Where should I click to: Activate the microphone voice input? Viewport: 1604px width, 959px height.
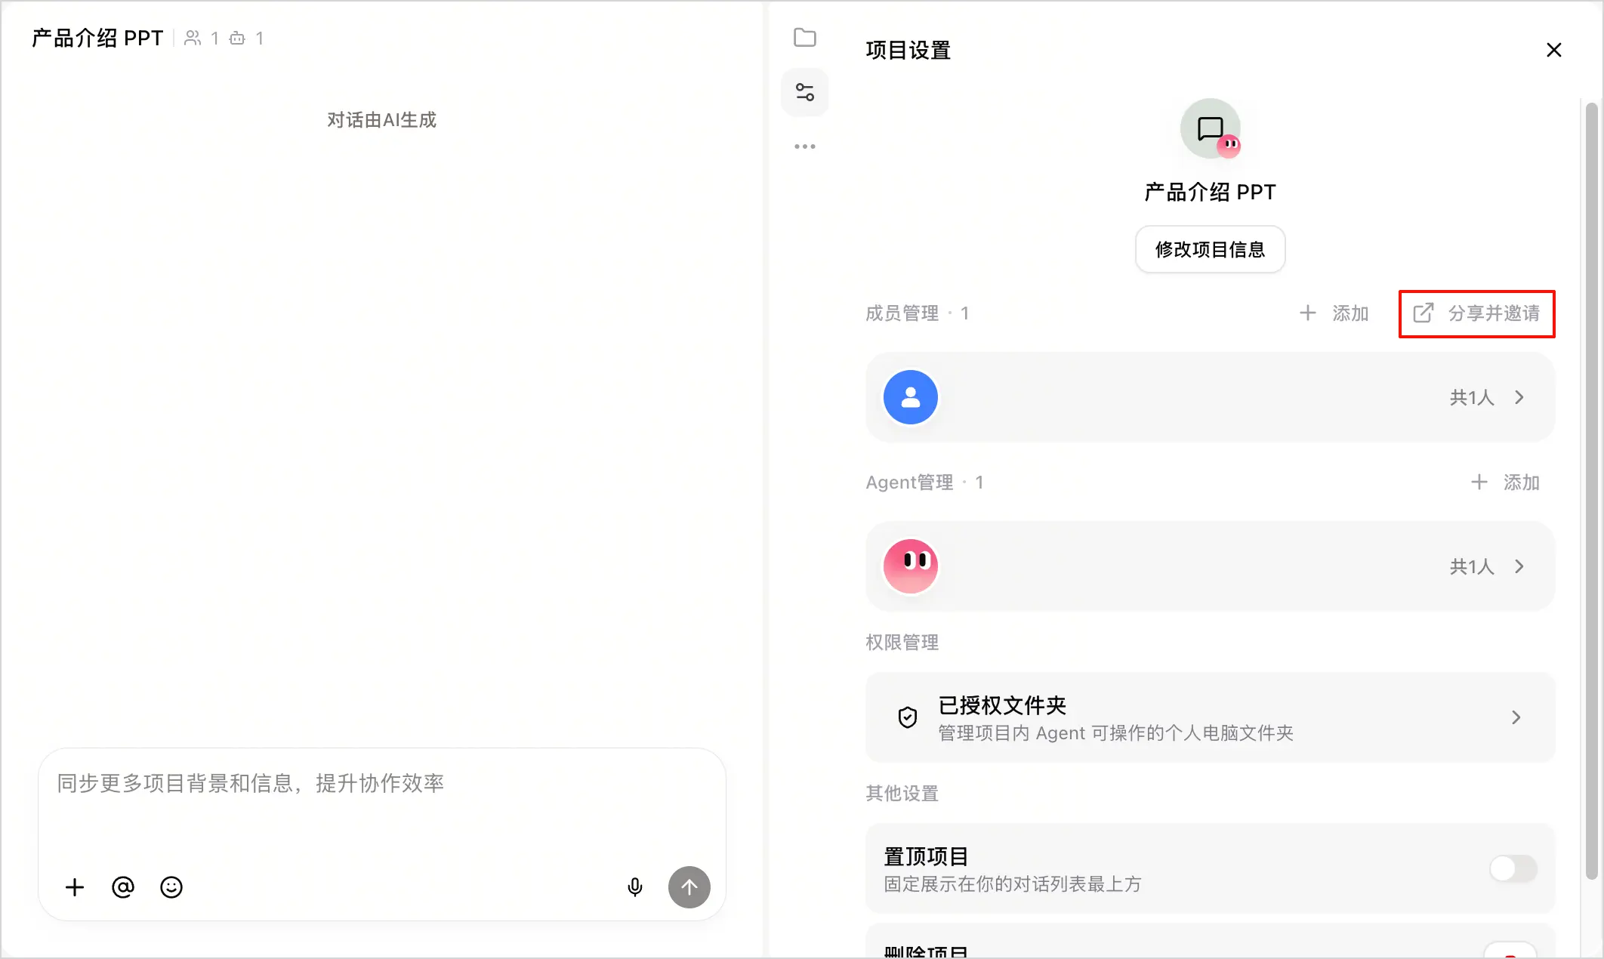635,887
